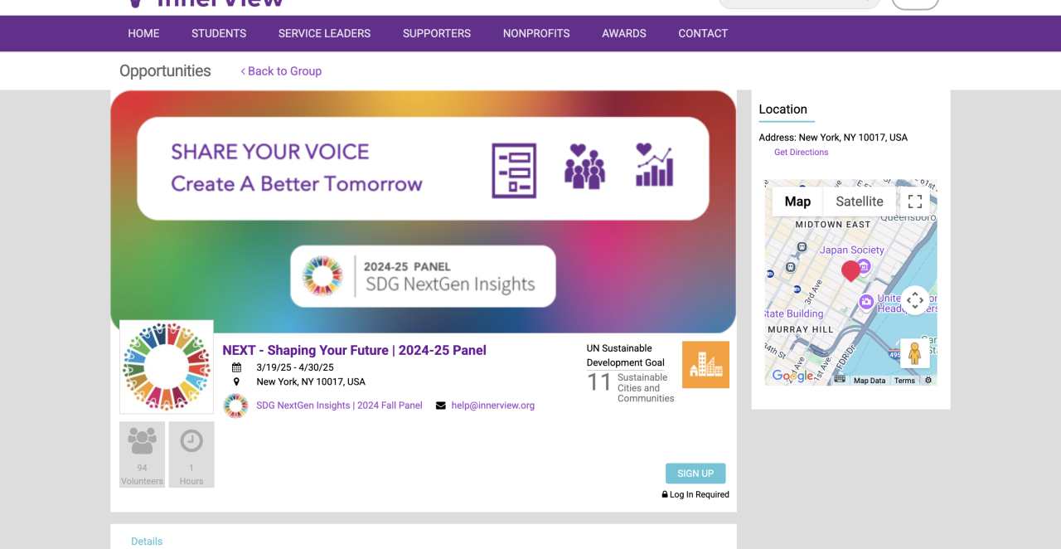Screen dimensions: 1061x549
Task: Open the STUDENTS menu item
Action: pos(219,33)
